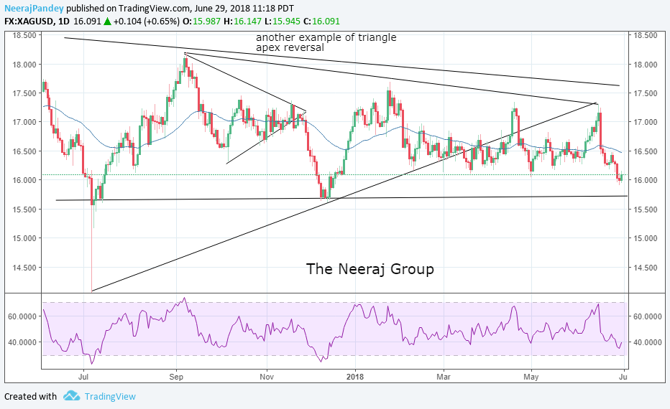Image resolution: width=670 pixels, height=409 pixels.
Task: Click the 14.500 price on the left scale
Action: (24, 268)
